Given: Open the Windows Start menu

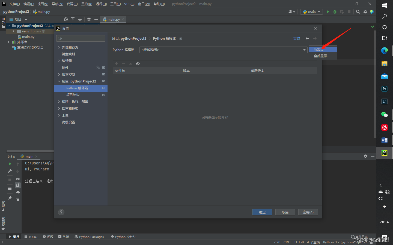Looking at the screenshot, I should 385,5.
